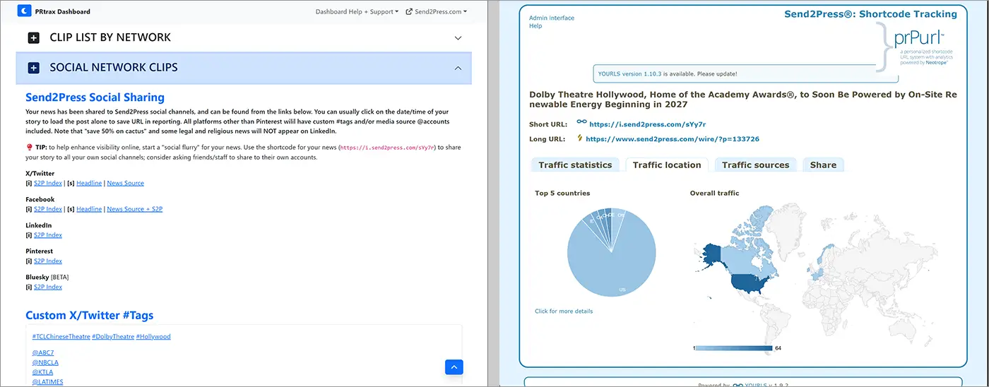Switch to the Share tab
This screenshot has height=387, width=989.
click(823, 165)
